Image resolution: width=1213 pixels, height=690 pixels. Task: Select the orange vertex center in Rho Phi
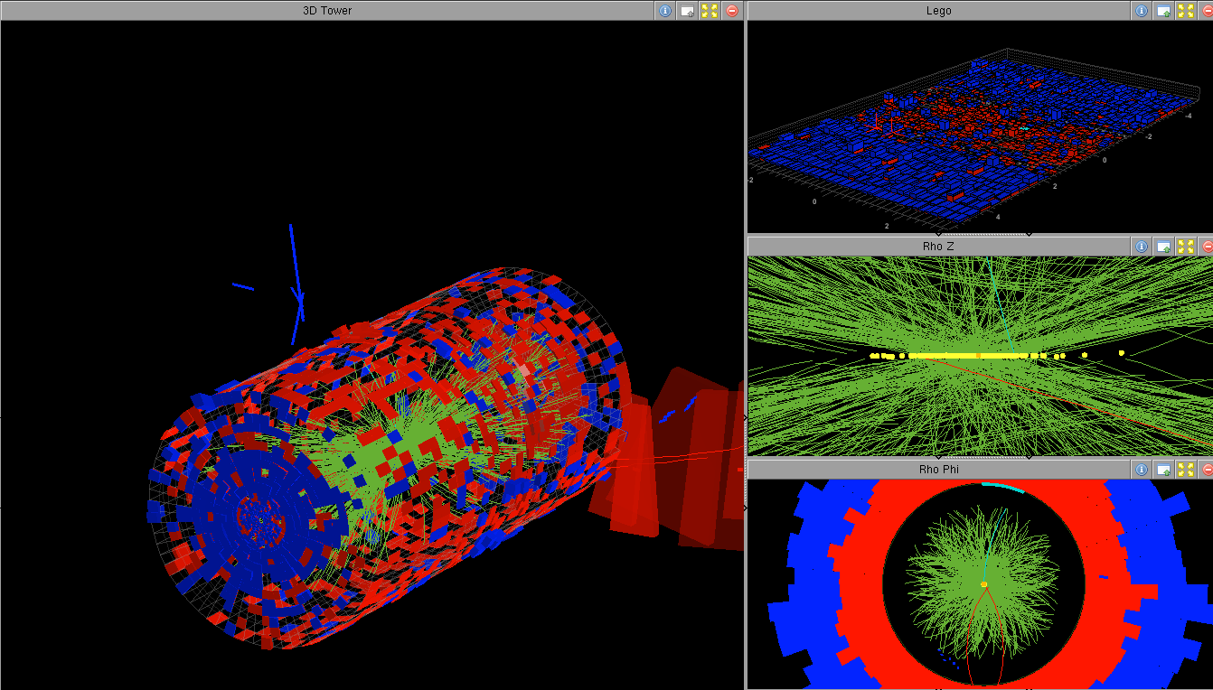coord(984,584)
